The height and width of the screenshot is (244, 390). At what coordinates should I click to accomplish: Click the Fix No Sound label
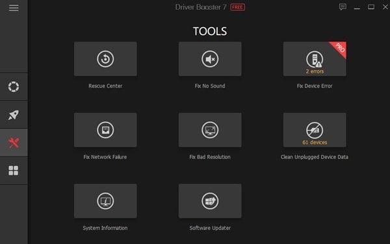(210, 86)
